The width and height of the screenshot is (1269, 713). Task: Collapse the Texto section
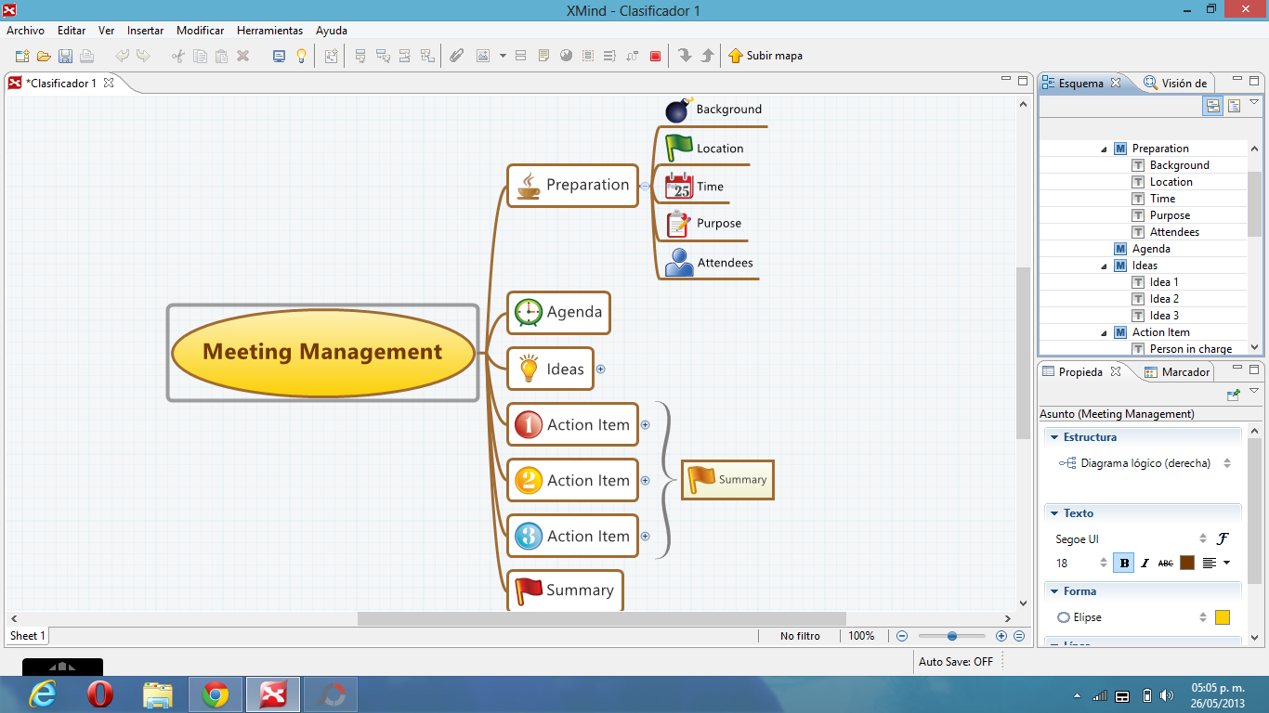coord(1054,513)
